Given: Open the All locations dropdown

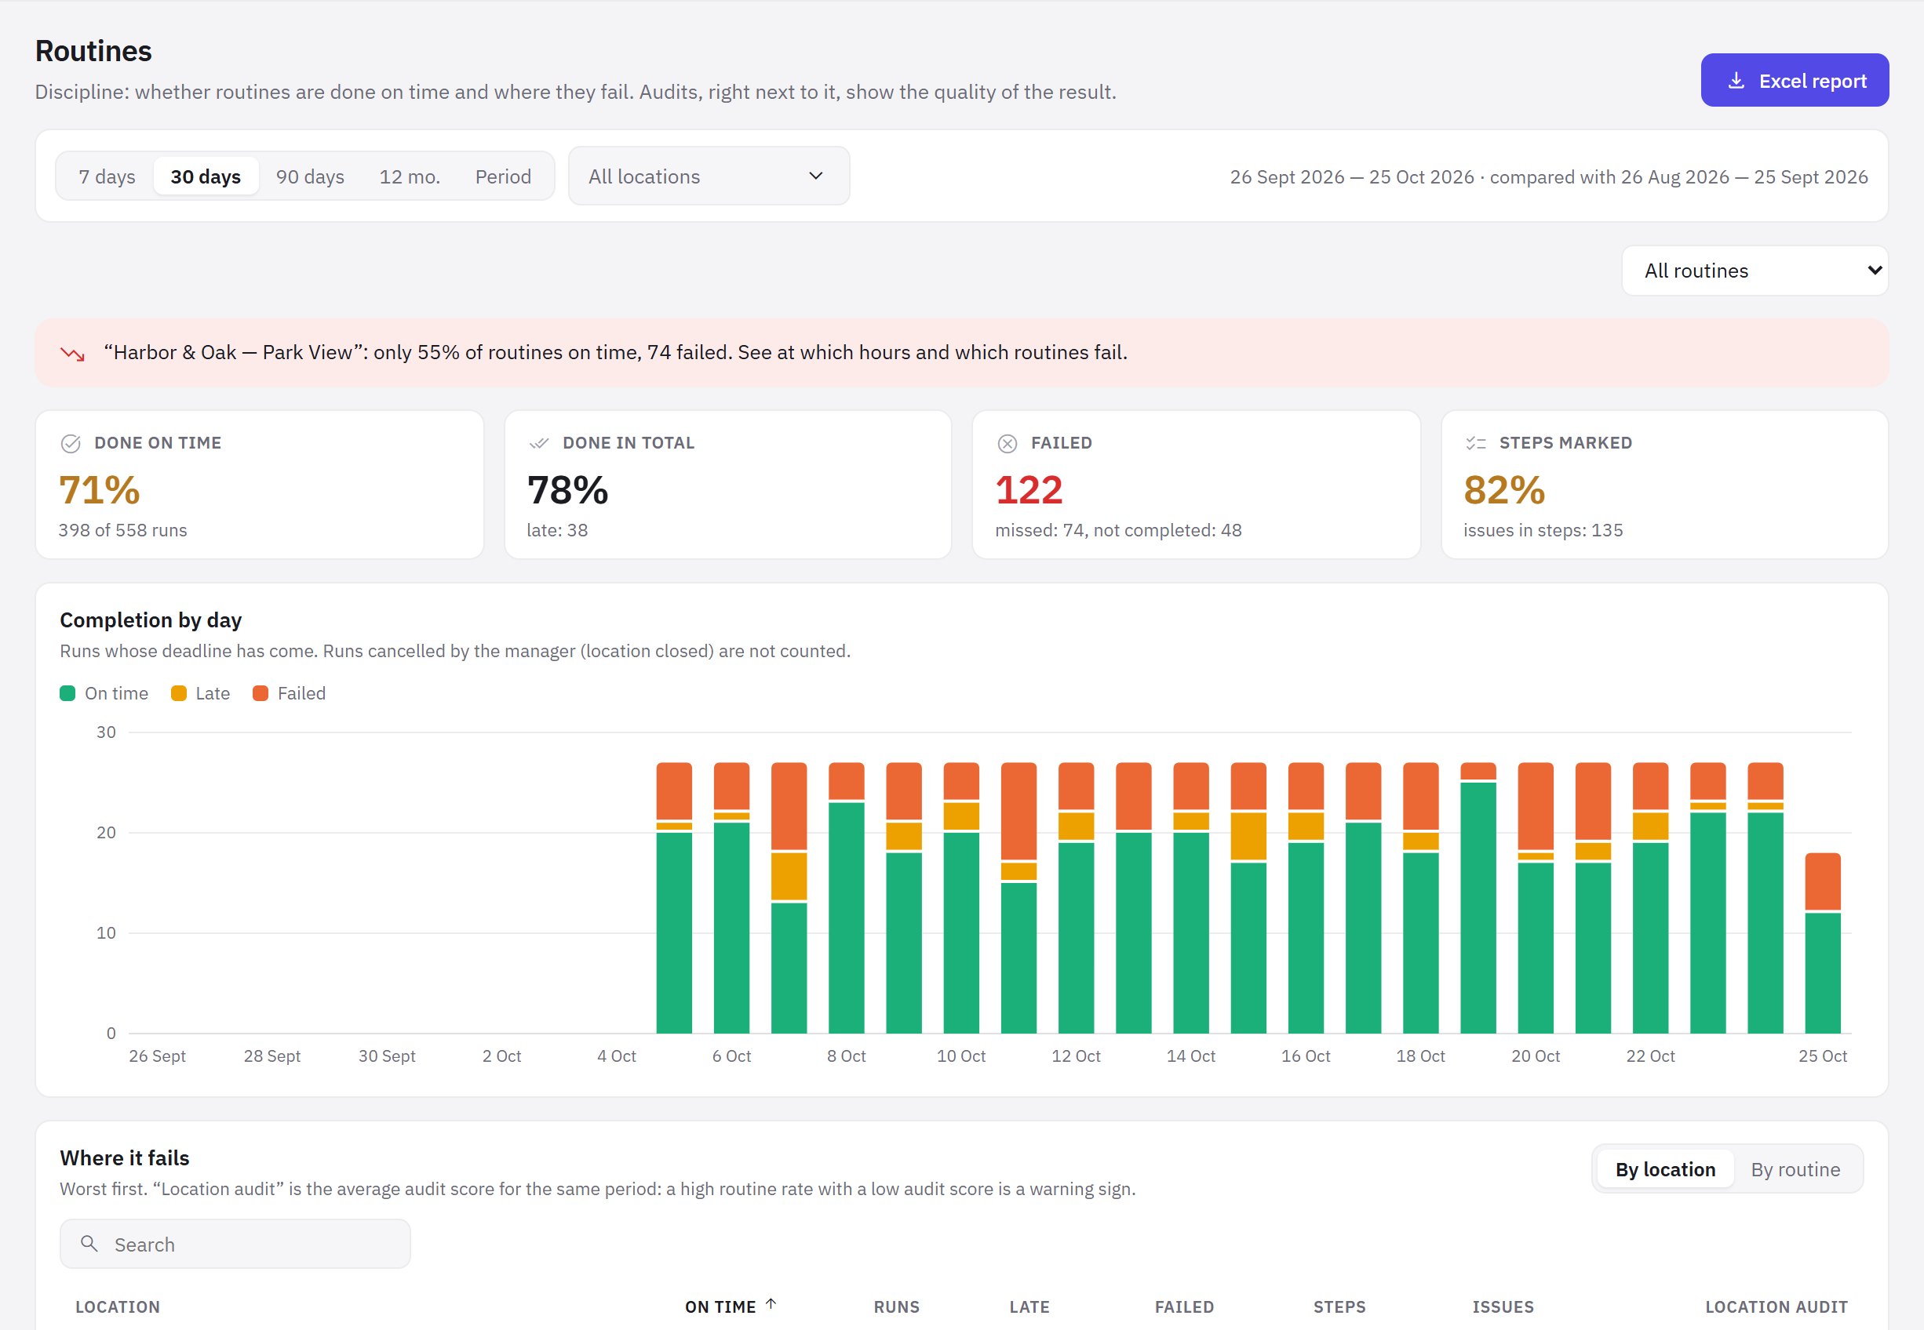Looking at the screenshot, I should pyautogui.click(x=709, y=176).
